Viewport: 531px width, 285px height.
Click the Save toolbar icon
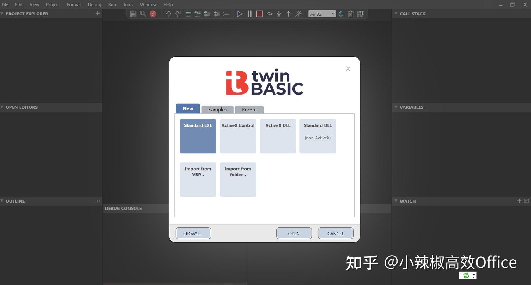coord(133,14)
